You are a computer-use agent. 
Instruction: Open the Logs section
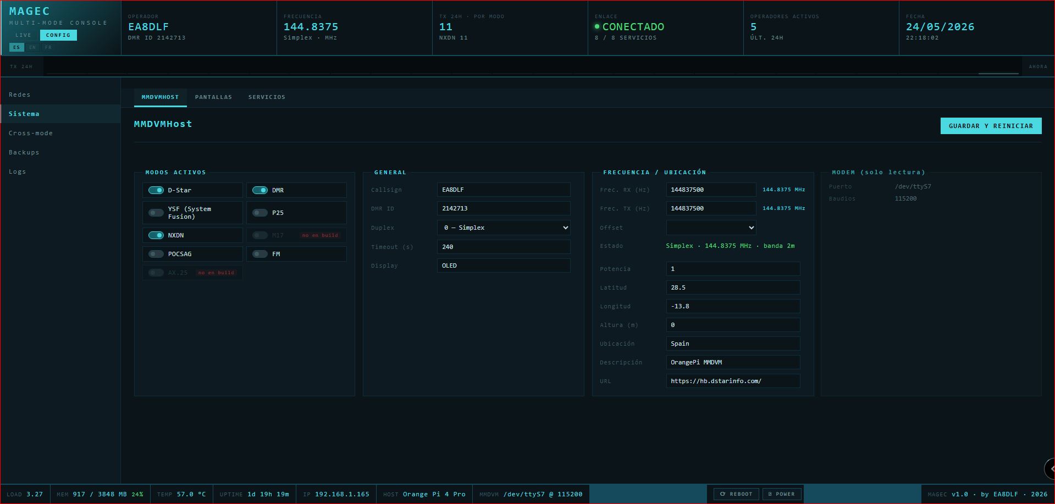point(60,171)
